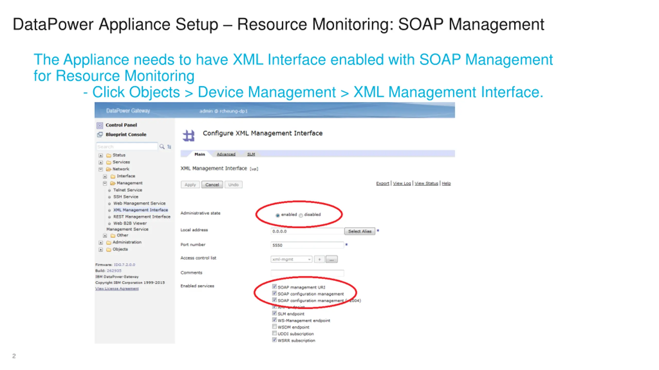Expand the Interface tree node
Screen dimensions: 659x370
(x=105, y=176)
